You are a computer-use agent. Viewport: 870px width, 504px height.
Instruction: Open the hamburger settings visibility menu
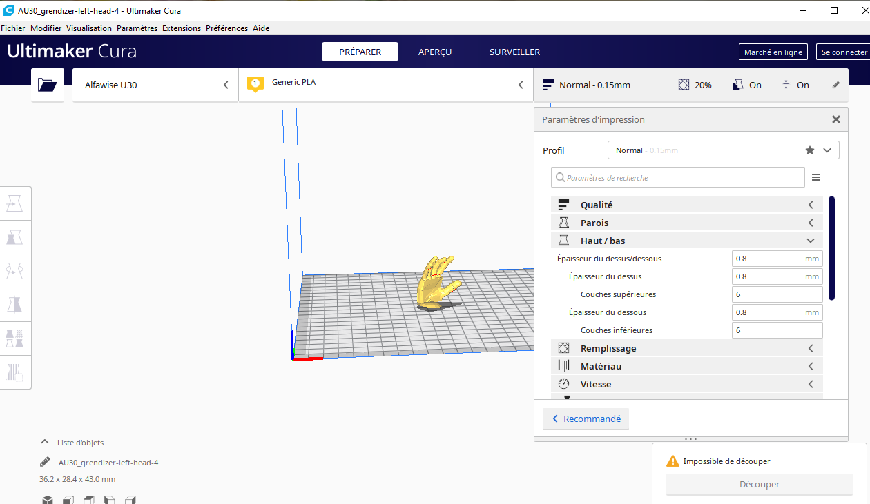pos(816,177)
